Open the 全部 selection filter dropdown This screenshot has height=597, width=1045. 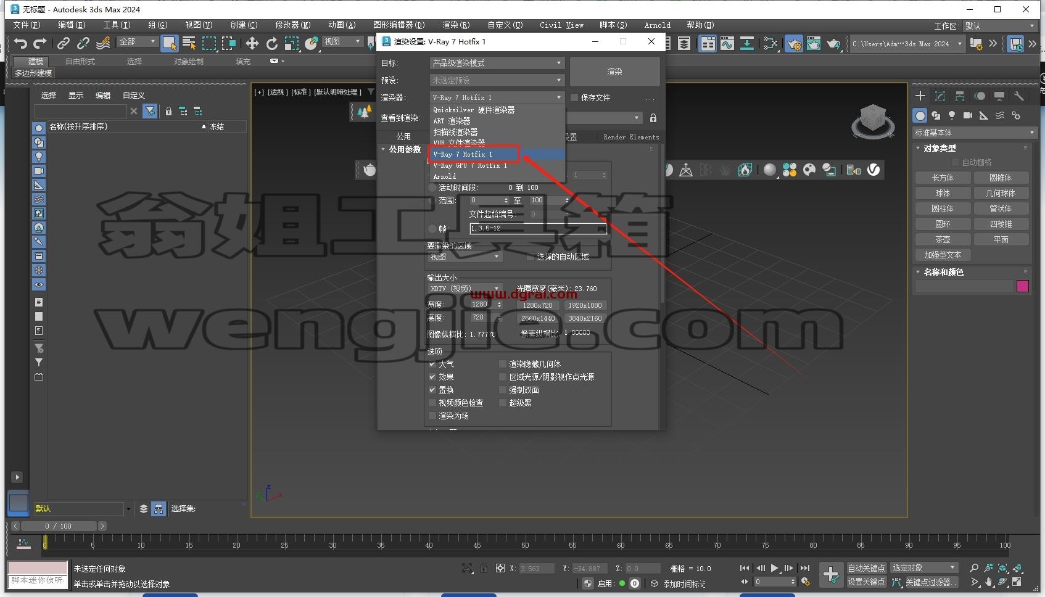click(x=137, y=41)
